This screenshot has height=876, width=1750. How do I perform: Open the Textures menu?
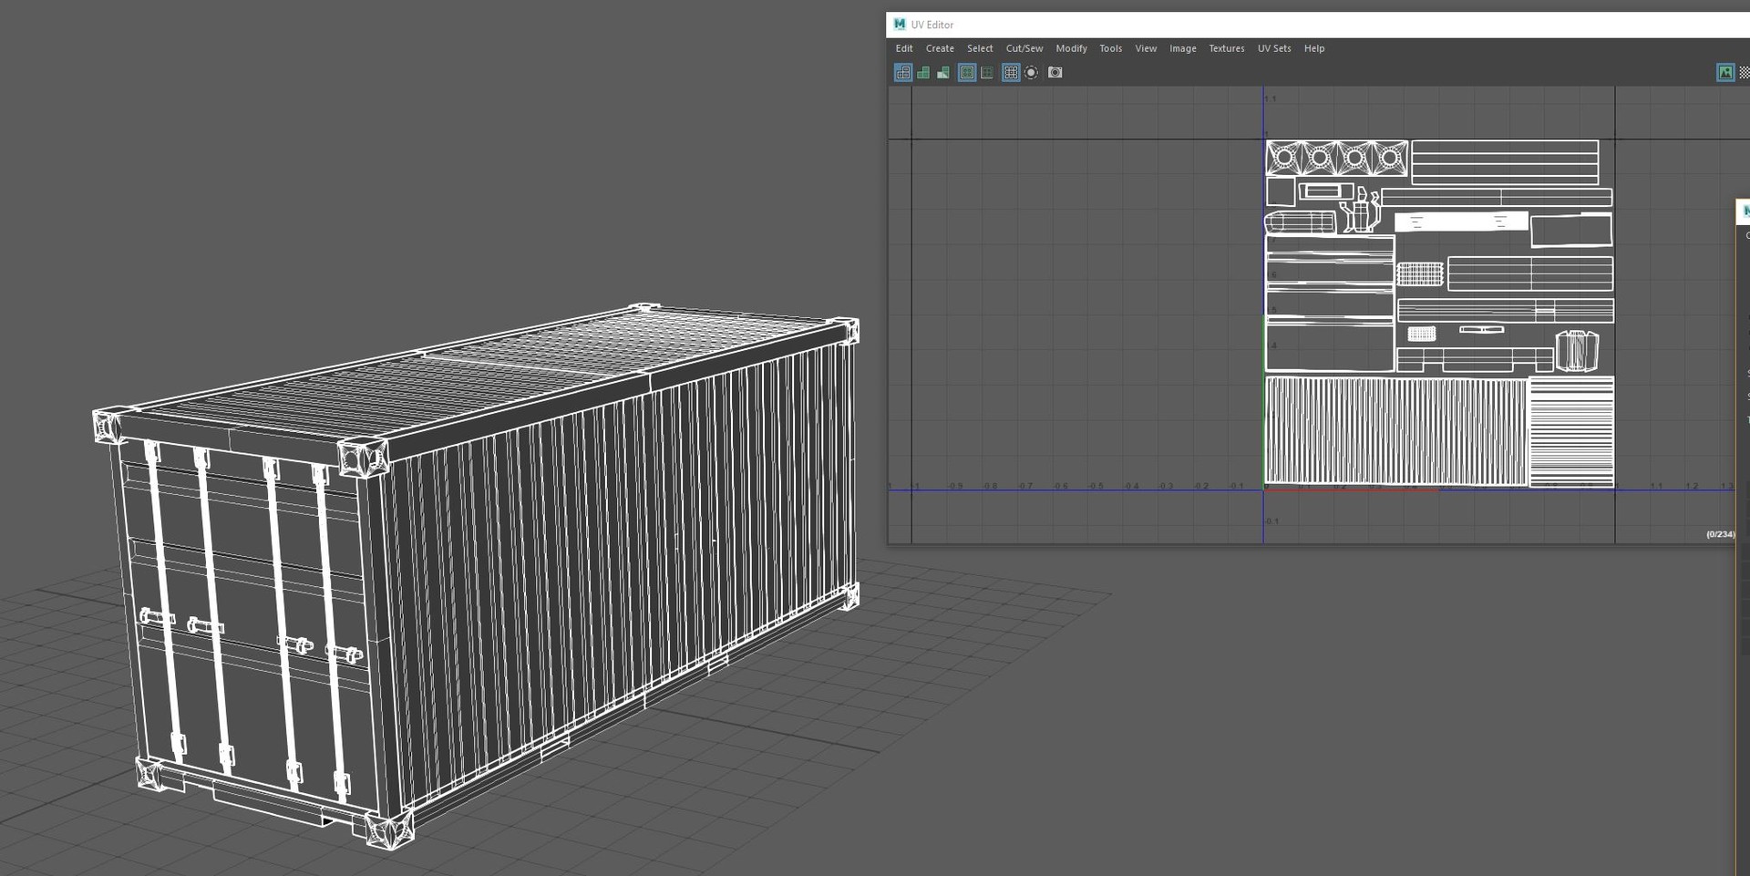1226,48
